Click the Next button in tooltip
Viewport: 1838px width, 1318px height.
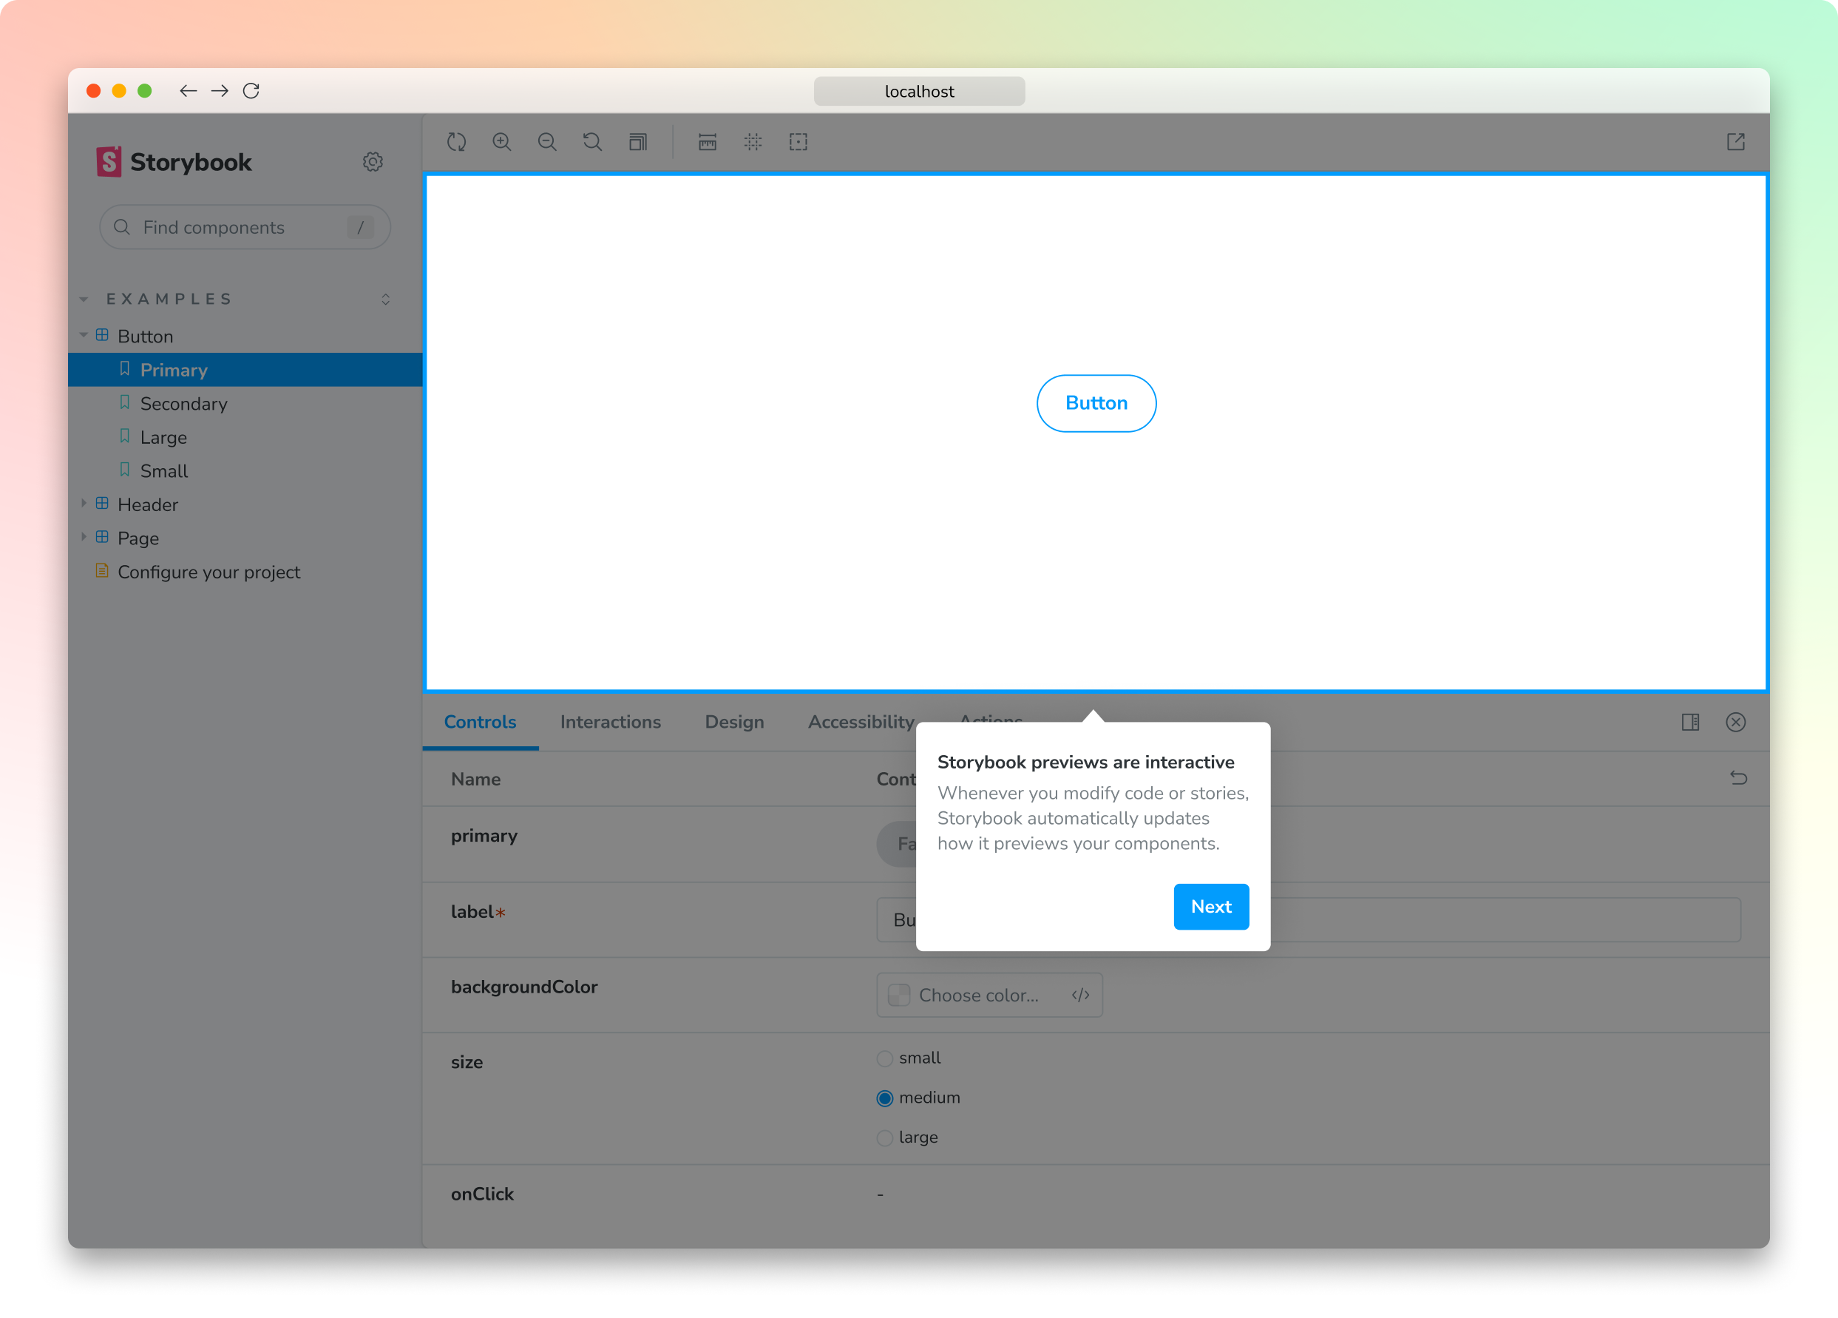tap(1211, 906)
